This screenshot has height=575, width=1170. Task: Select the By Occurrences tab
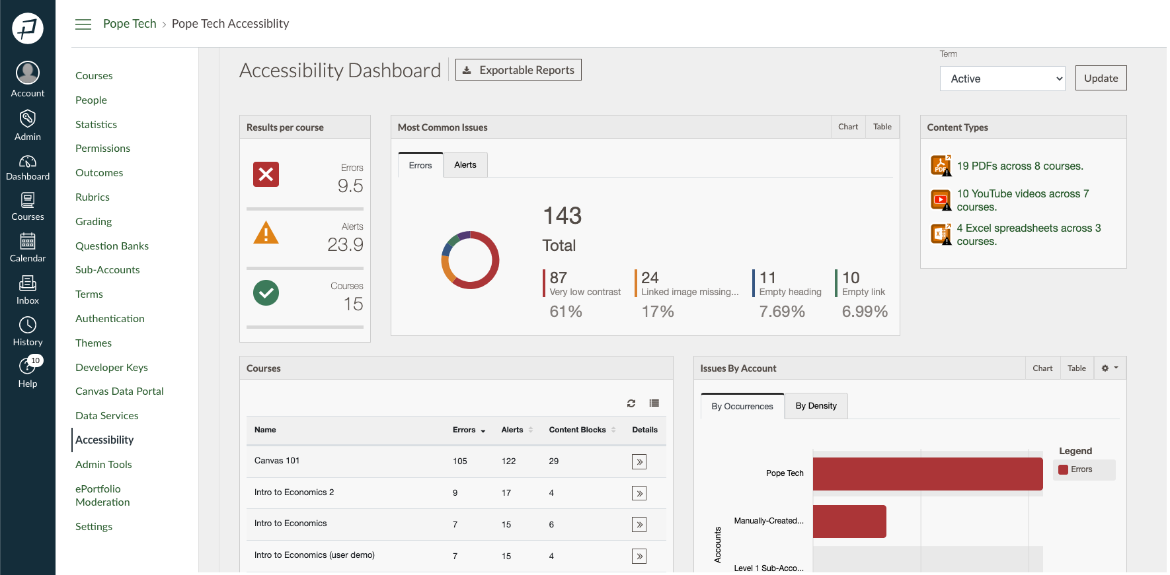tap(742, 406)
